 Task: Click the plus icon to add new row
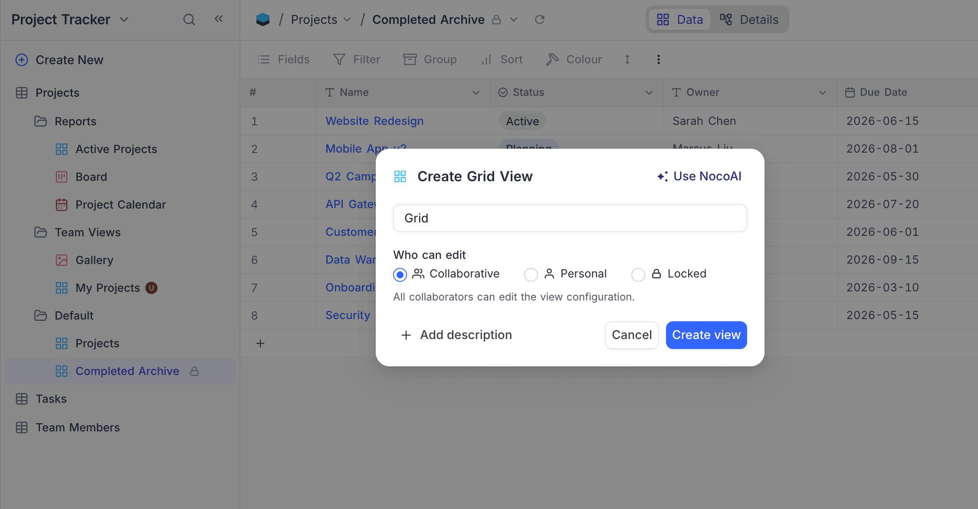coord(260,343)
